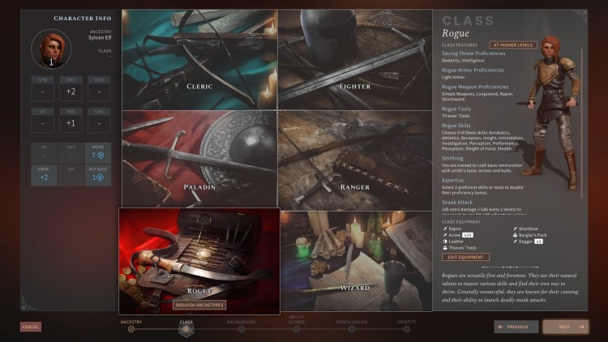Select the Cleric class tile
Screen dimensions: 608x342
(199, 61)
